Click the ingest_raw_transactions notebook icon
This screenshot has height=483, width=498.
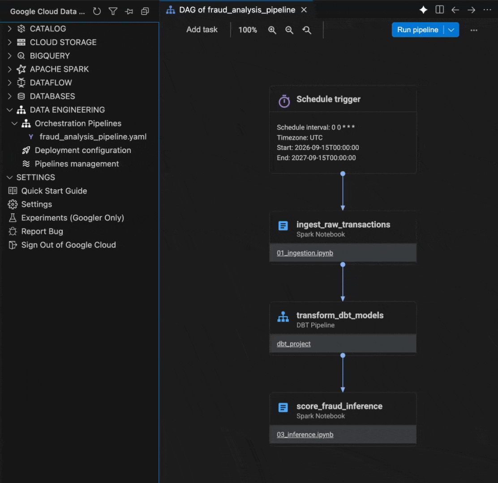[x=283, y=226]
